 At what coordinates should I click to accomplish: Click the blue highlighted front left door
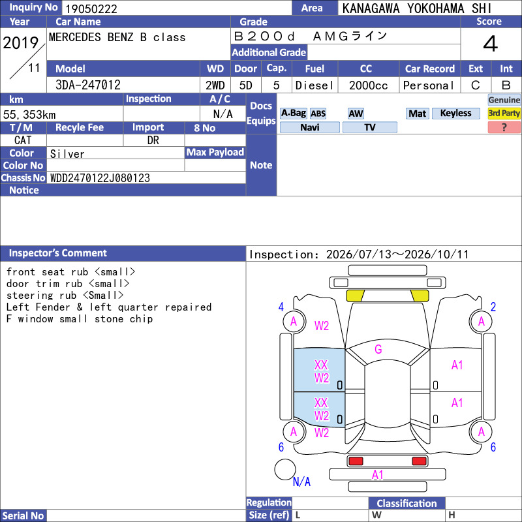(x=319, y=370)
